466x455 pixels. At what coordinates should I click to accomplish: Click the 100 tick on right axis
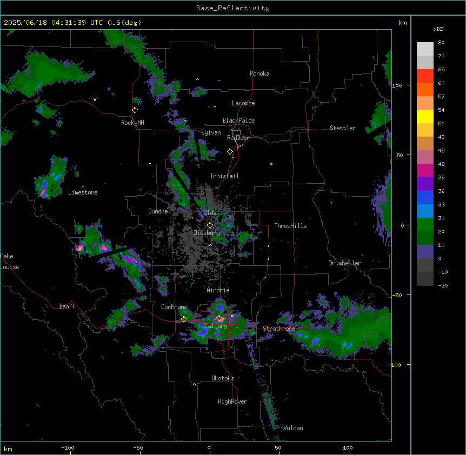tap(397, 86)
